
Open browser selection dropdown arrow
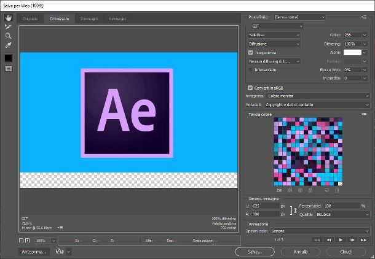(x=69, y=252)
